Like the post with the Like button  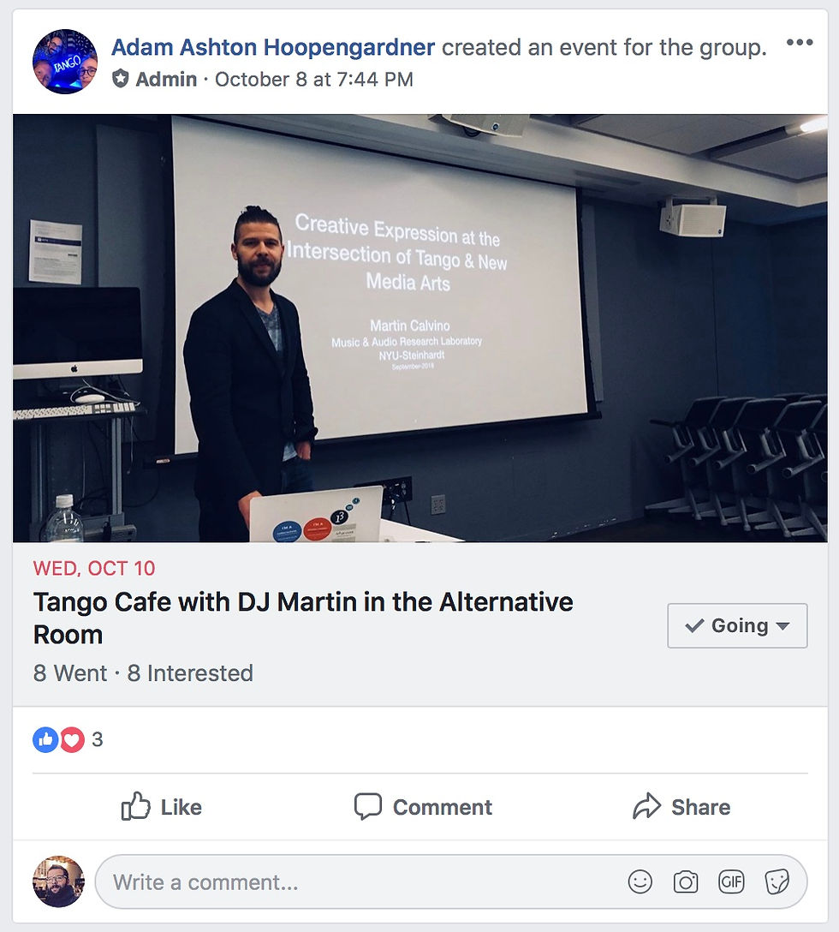coord(161,807)
